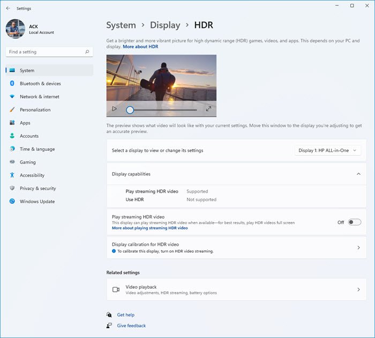
Task: Click the Bluetooth & devices icon
Action: coord(12,84)
